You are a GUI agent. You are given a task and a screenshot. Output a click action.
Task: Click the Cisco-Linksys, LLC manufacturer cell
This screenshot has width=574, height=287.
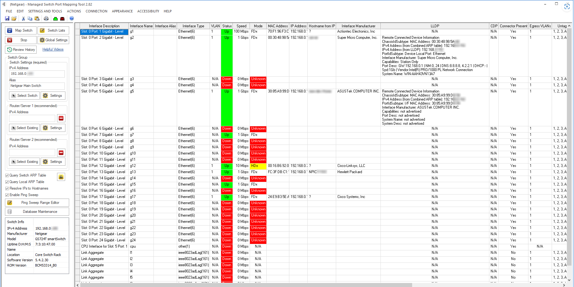click(358, 166)
